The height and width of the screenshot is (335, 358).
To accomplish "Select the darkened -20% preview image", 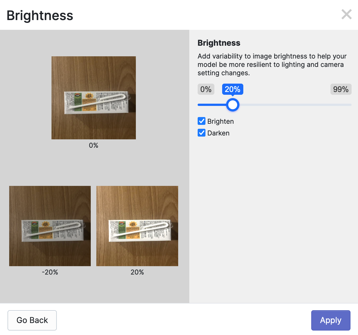I will point(50,226).
